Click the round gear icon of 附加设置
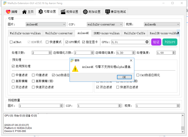188x137 pixels. click(85, 12)
